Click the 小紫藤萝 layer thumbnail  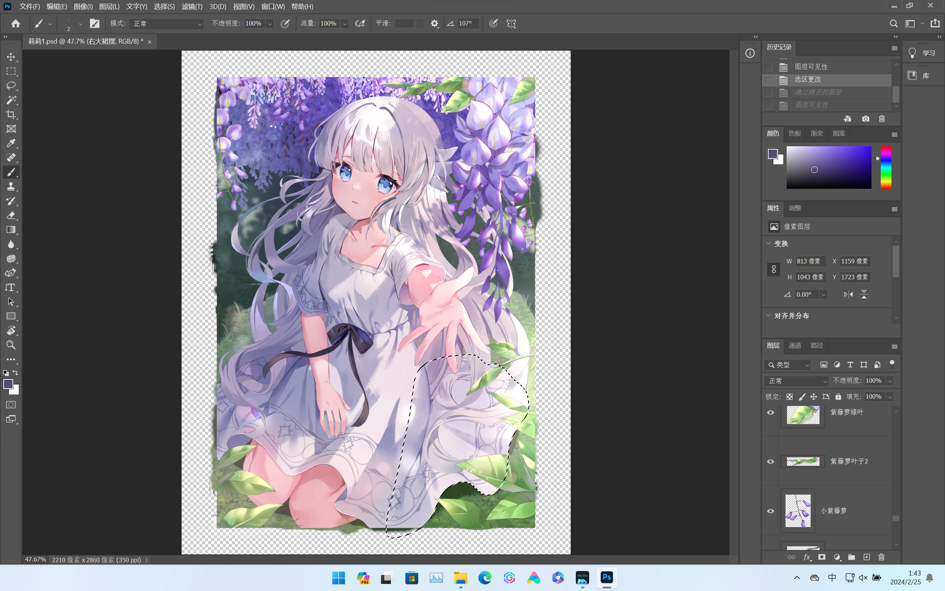coord(797,510)
